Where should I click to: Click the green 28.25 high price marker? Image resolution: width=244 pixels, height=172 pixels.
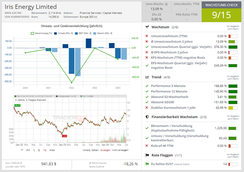[17, 105]
